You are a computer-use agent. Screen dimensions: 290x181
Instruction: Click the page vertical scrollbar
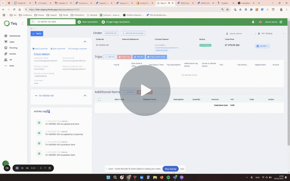288,83
